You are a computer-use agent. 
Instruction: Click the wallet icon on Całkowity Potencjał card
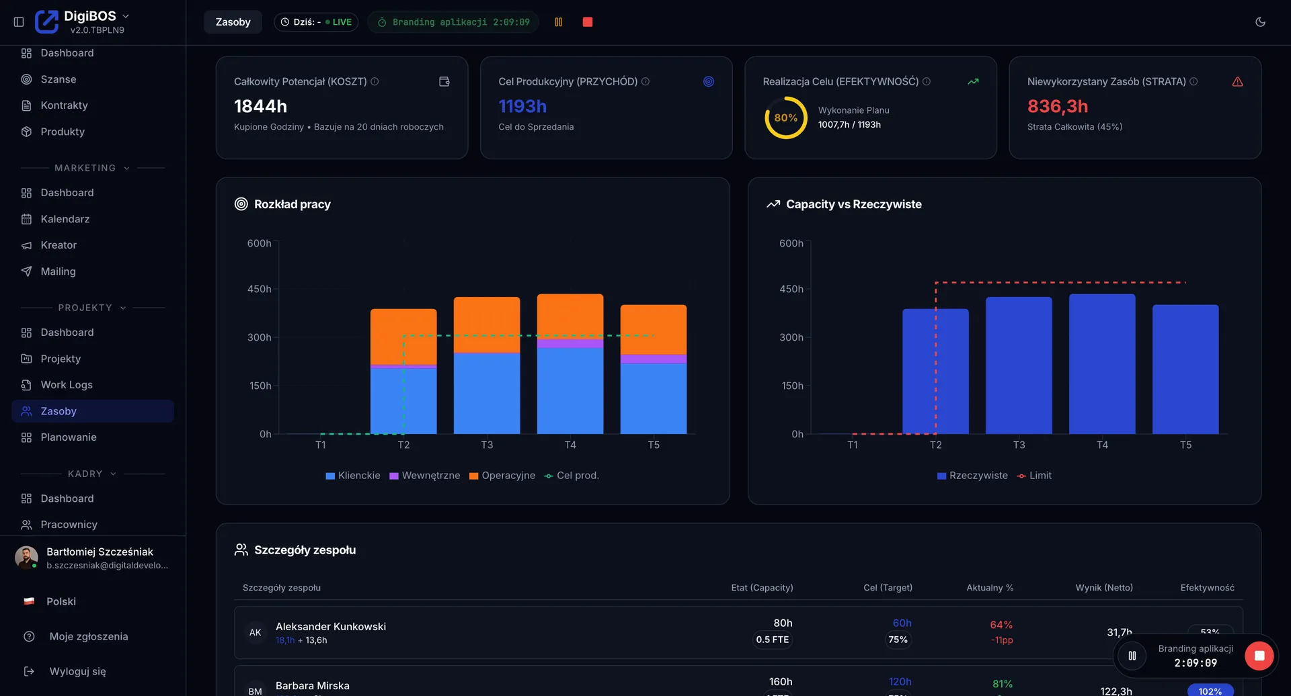(444, 81)
